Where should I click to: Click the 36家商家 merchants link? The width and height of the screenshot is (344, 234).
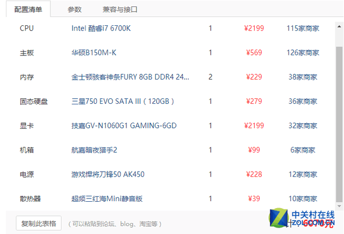[x=303, y=102]
